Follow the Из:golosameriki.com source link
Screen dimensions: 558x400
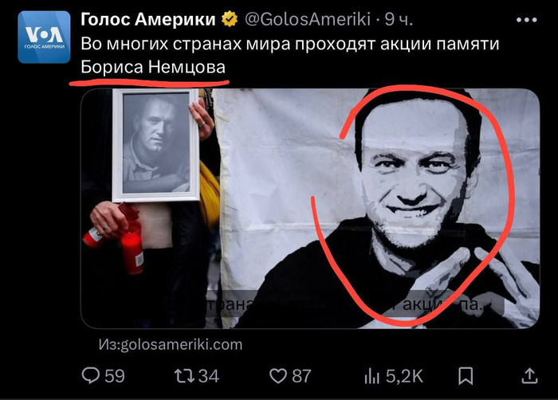171,344
